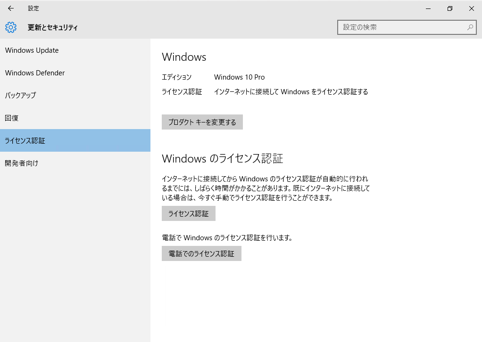
Task: Click the エディション label
Action: (x=176, y=77)
